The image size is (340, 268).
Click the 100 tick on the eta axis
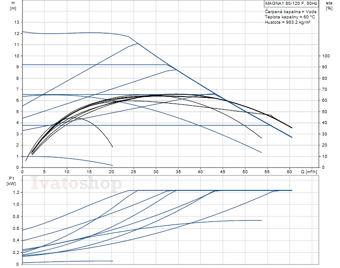click(x=326, y=56)
